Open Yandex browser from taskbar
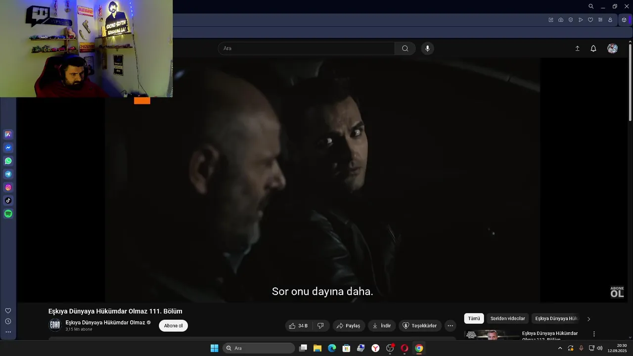The height and width of the screenshot is (356, 633). [375, 348]
